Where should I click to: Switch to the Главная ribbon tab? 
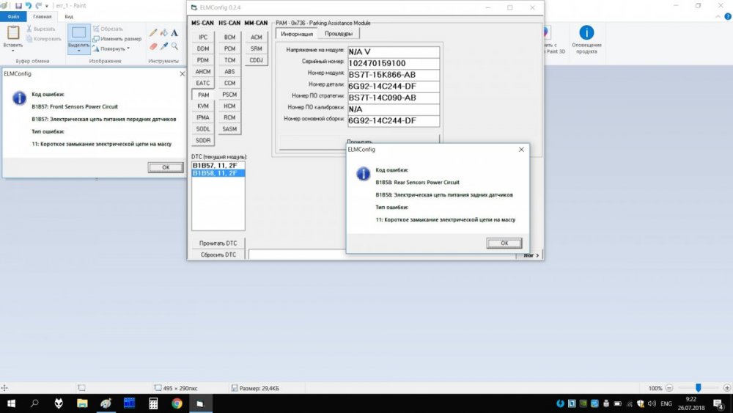tap(42, 16)
